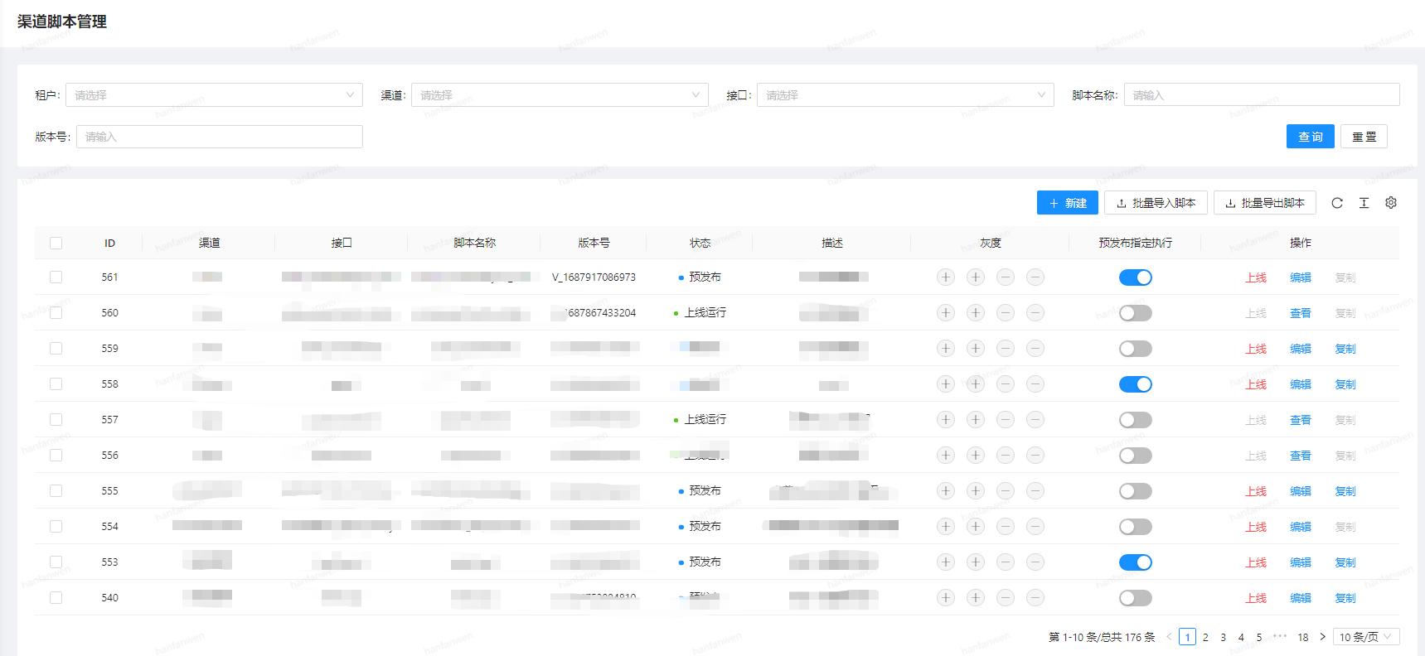Click the first gray-scale plus icon in row 540
1425x656 pixels.
(946, 598)
